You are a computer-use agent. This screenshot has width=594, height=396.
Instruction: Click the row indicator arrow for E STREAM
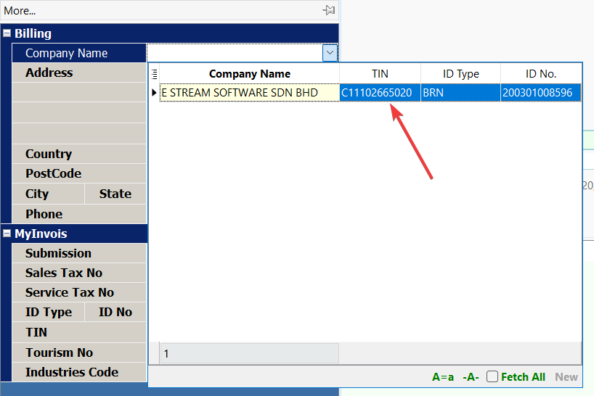click(154, 93)
